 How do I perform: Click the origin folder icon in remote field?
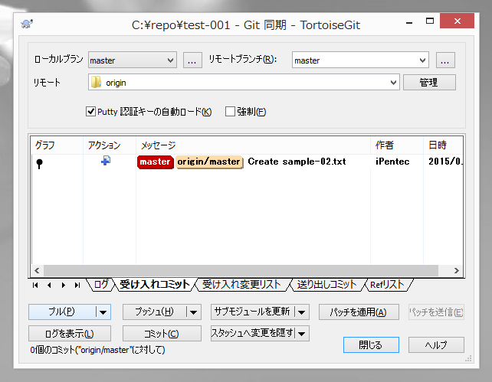[96, 83]
